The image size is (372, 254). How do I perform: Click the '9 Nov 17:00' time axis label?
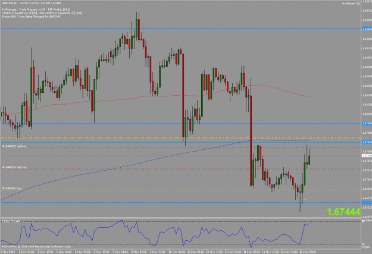point(158,252)
